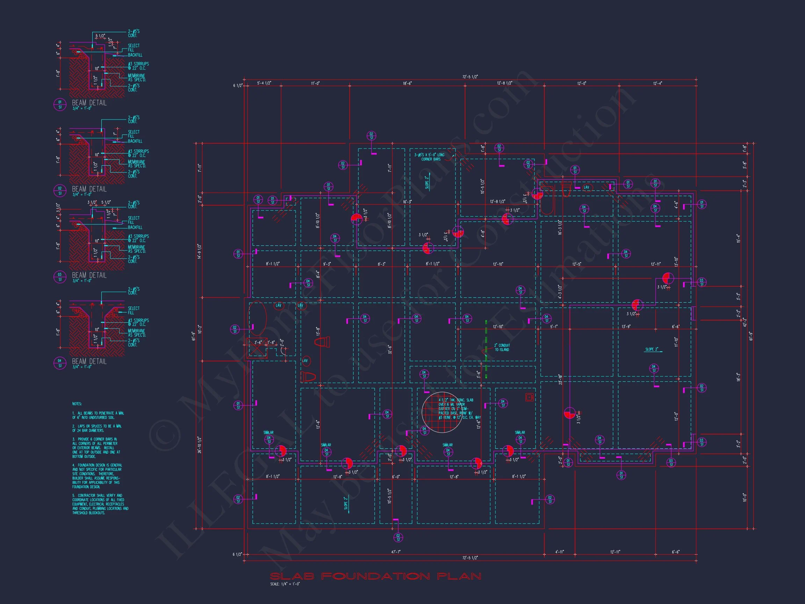Select note 5 about contractor verification
The width and height of the screenshot is (805, 604).
click(x=100, y=504)
